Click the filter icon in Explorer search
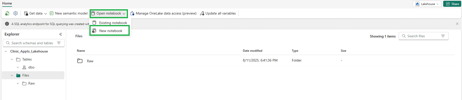This screenshot has width=462, height=100. click(x=59, y=43)
